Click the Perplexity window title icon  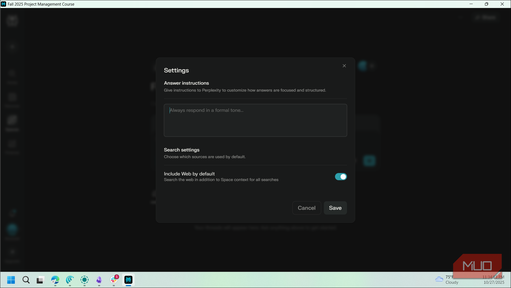[3, 4]
